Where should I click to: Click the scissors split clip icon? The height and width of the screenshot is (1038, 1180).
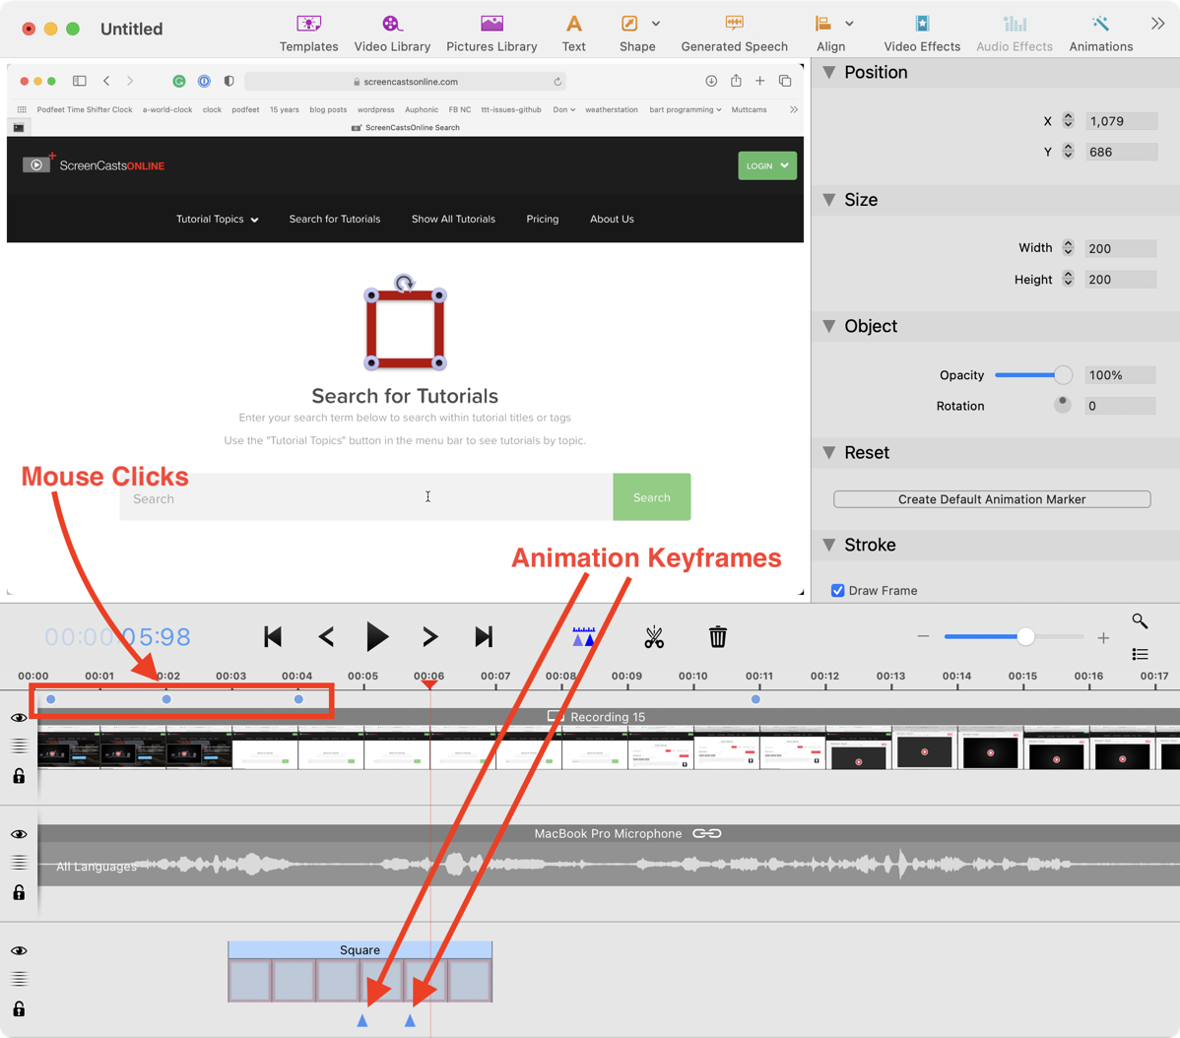coord(654,637)
